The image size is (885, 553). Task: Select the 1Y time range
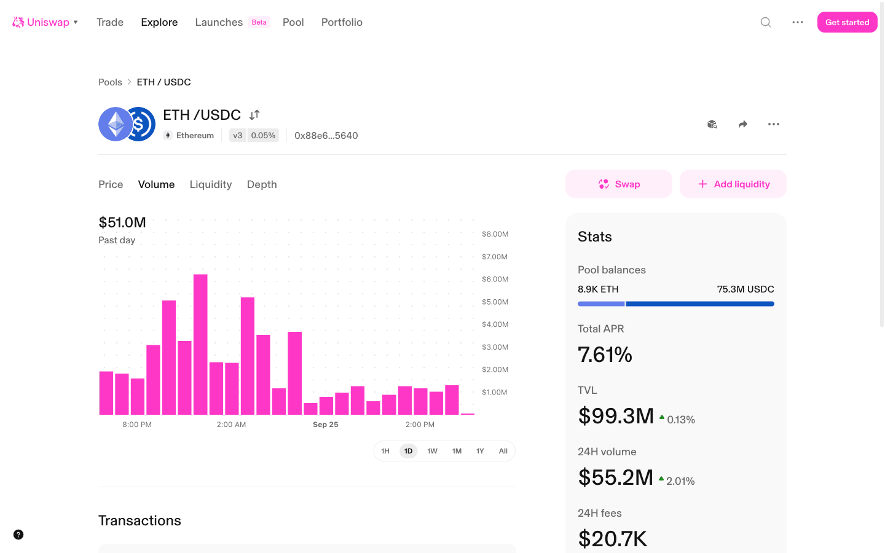click(x=480, y=451)
